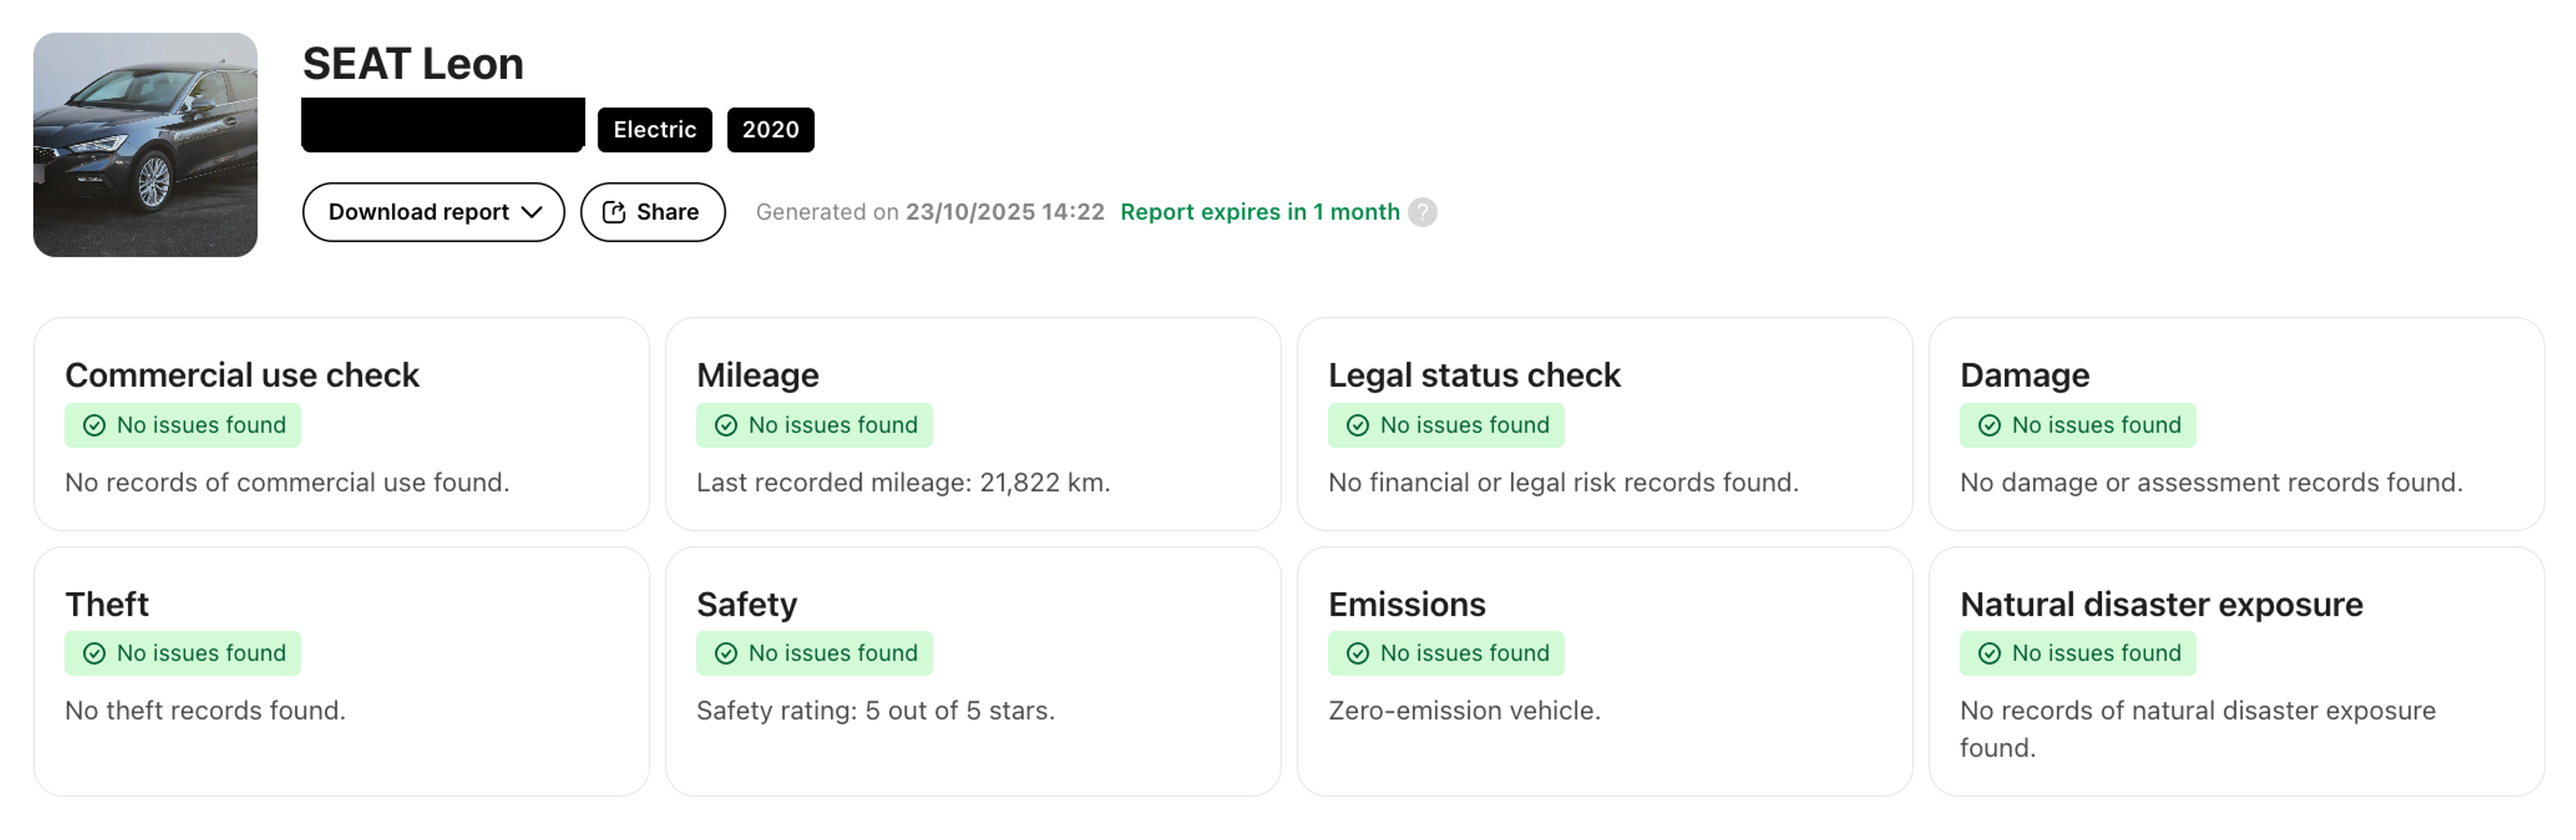Click the checkmark icon under Natural disaster exposure
The width and height of the screenshot is (2576, 840).
1990,654
